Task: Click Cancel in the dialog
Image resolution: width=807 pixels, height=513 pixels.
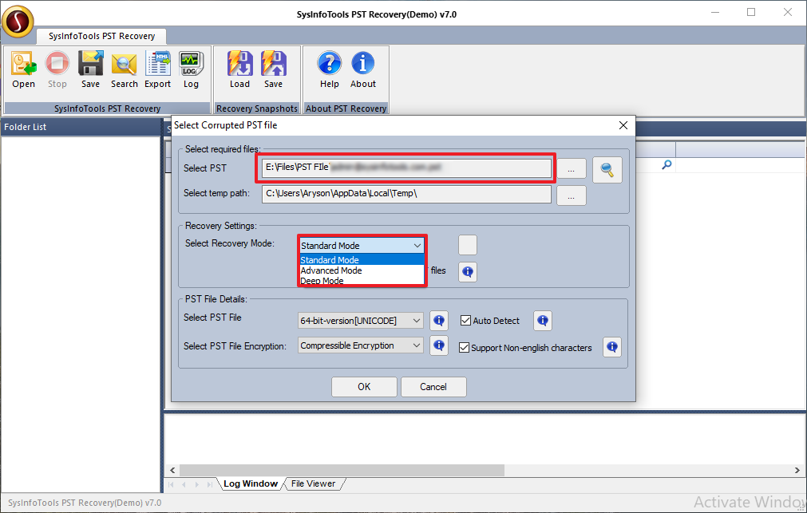Action: click(433, 387)
